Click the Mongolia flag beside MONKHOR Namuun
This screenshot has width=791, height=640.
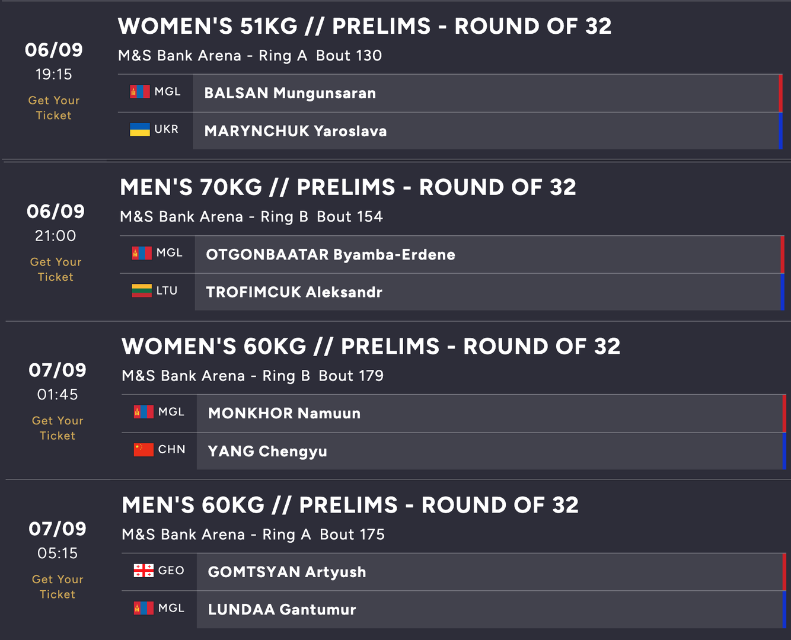coord(143,412)
